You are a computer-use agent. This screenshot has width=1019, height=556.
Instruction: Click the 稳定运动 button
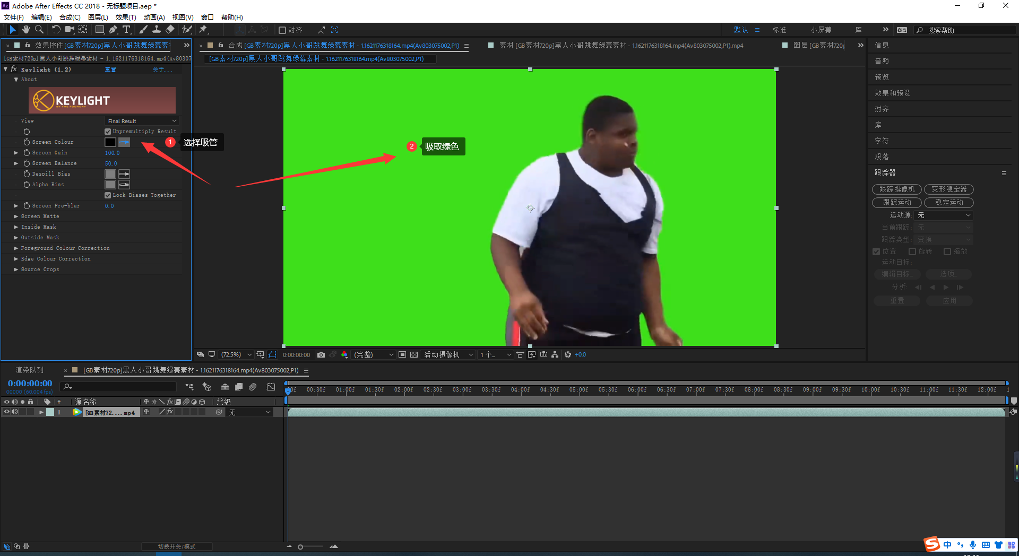(948, 203)
